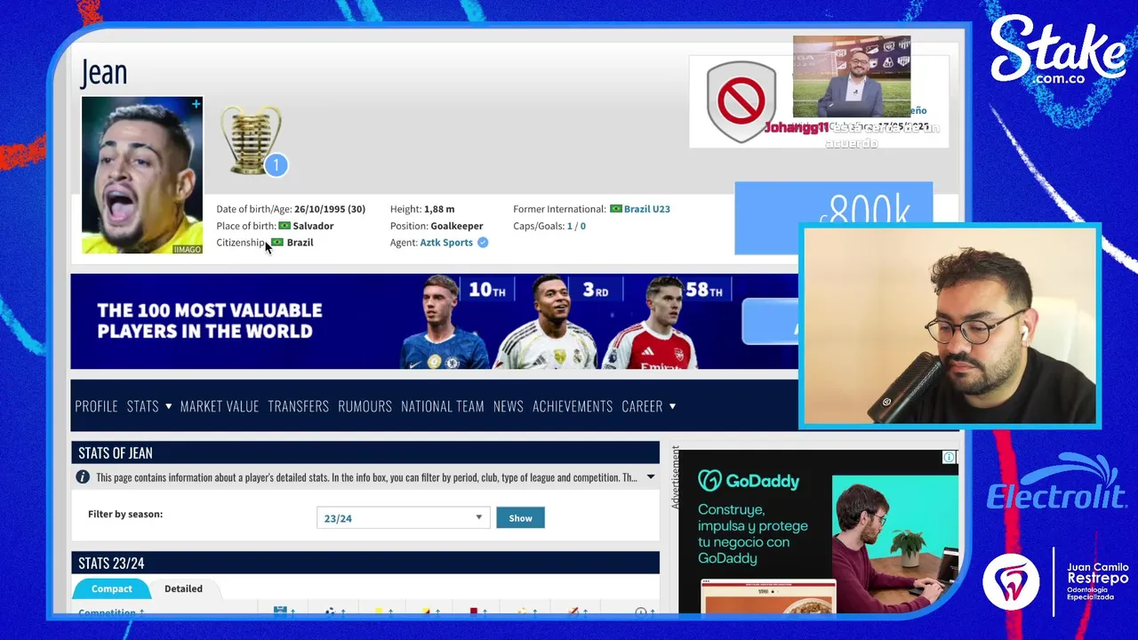Click the info icon in the stats notice
The width and height of the screenshot is (1138, 640).
83,477
